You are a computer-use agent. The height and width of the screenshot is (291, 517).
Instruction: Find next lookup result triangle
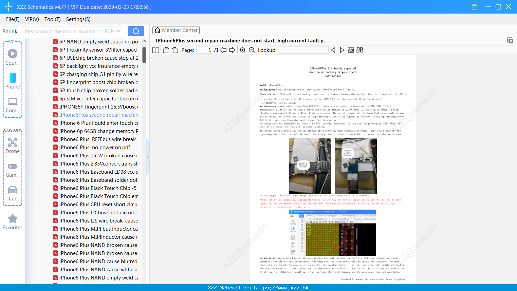click(x=342, y=50)
